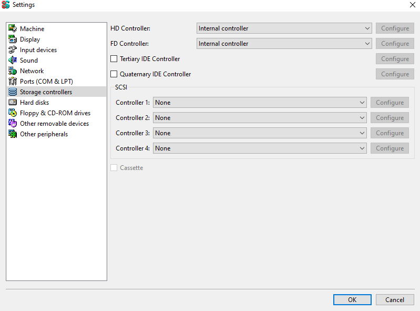Select the Display monitor icon

point(12,39)
